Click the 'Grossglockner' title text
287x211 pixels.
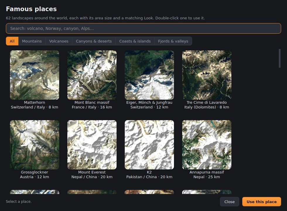[x=35, y=172]
